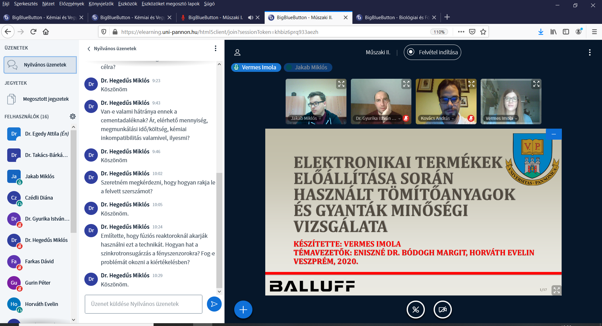The width and height of the screenshot is (602, 326).
Task: Toggle the webcam share button
Action: 442,310
